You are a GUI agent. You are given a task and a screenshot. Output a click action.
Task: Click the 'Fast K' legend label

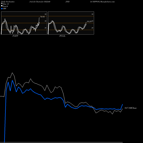pyautogui.click(x=5, y=6)
